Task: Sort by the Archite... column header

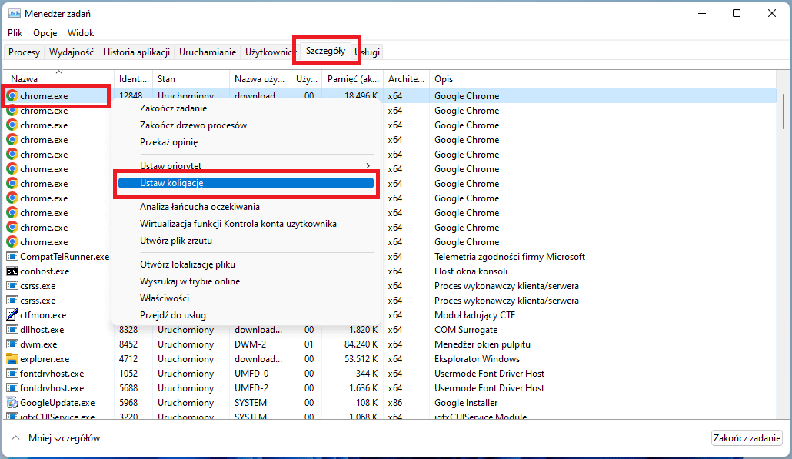Action: pyautogui.click(x=406, y=78)
